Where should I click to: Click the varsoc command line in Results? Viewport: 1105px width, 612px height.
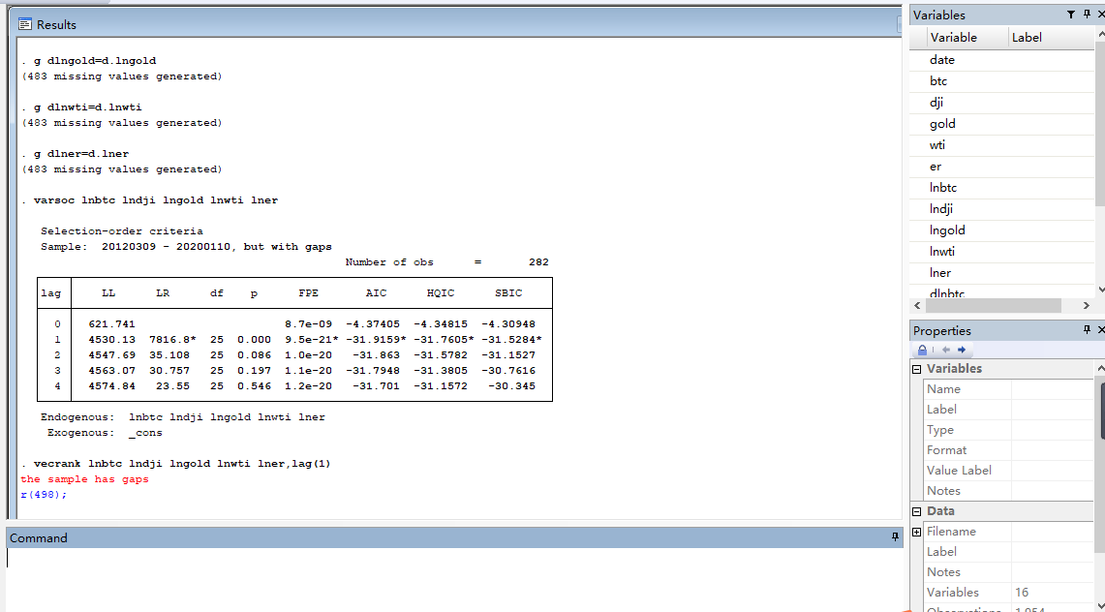[156, 200]
